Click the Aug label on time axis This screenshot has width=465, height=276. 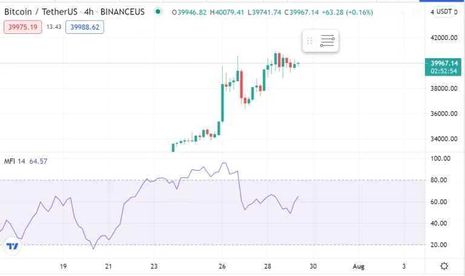pyautogui.click(x=358, y=266)
